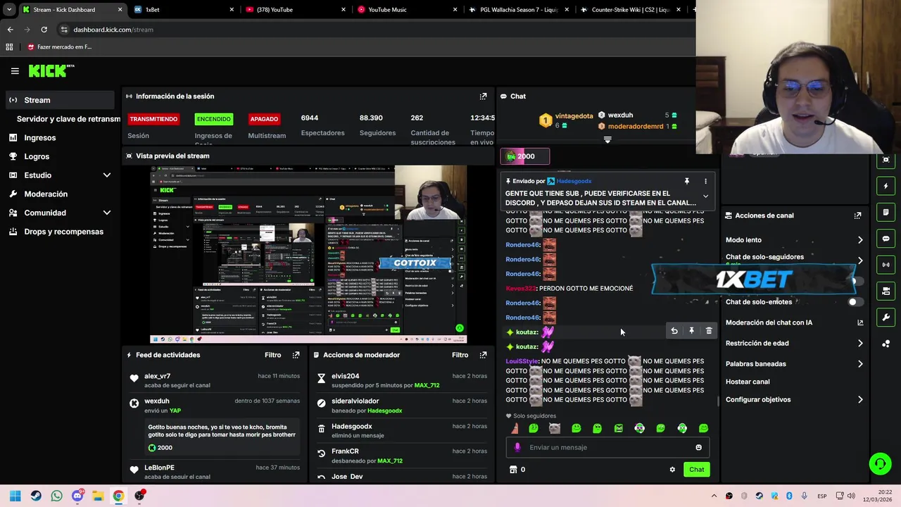
Task: Click the stream preview thumbnail
Action: click(x=308, y=254)
